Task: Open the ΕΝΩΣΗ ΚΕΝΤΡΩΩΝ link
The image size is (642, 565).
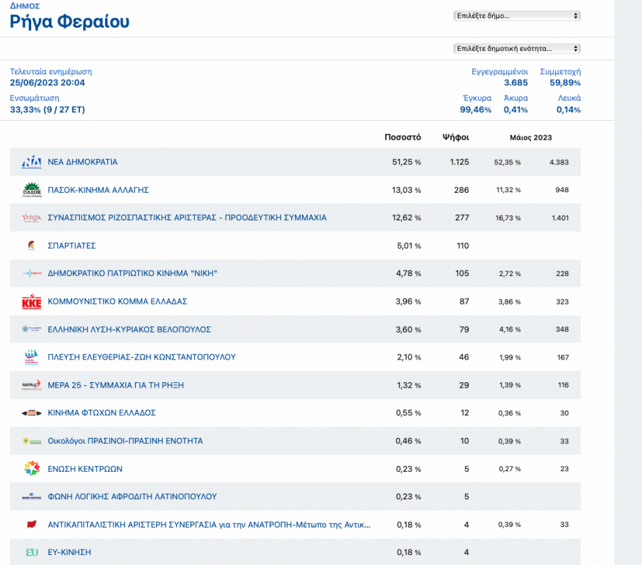Action: 85,469
